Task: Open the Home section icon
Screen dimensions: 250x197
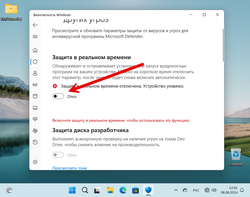Action: (35, 50)
